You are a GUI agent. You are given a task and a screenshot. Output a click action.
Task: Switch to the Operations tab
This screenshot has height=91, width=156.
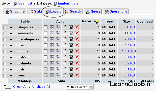[x=116, y=12]
